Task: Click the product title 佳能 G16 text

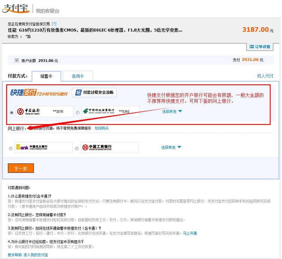Action: [95, 30]
